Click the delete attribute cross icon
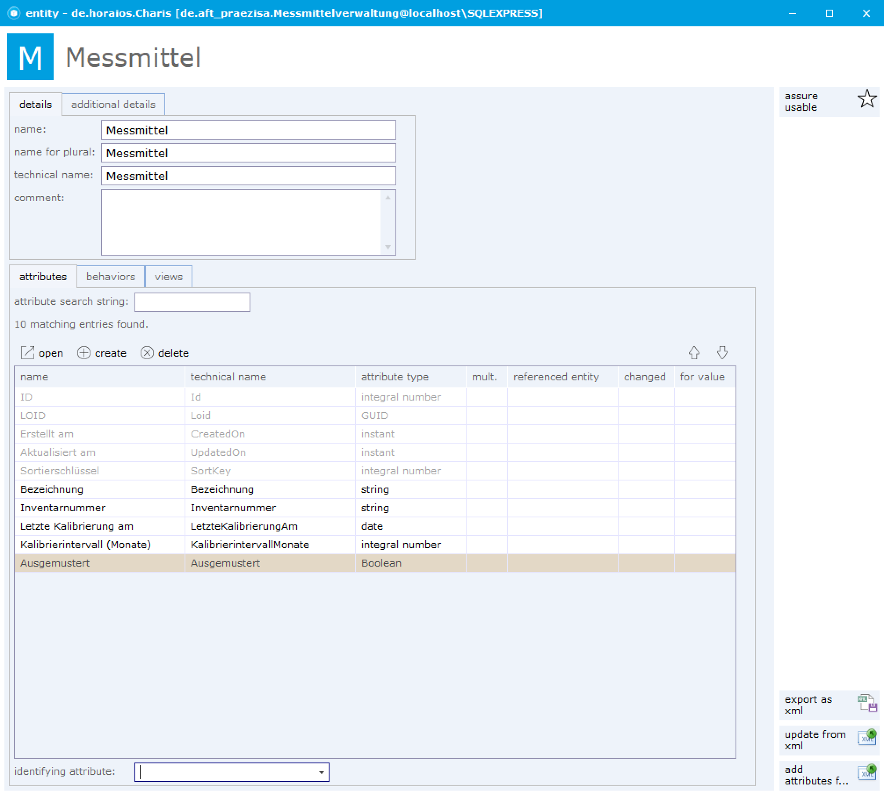The height and width of the screenshot is (795, 884). 147,353
